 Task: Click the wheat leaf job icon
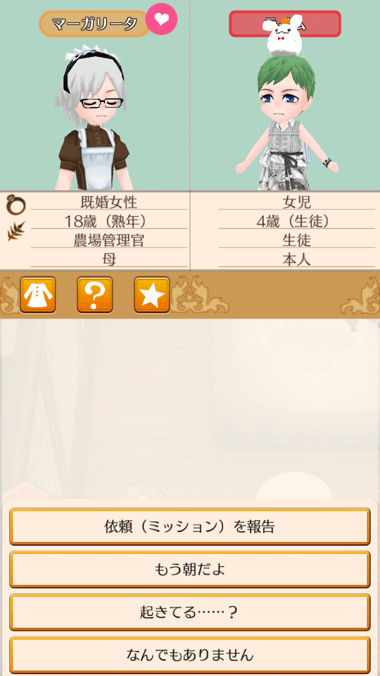pyautogui.click(x=16, y=230)
